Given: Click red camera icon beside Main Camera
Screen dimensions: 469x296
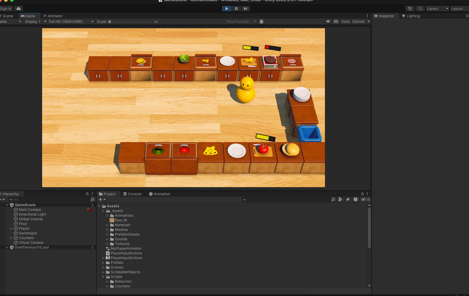Looking at the screenshot, I should (89, 210).
